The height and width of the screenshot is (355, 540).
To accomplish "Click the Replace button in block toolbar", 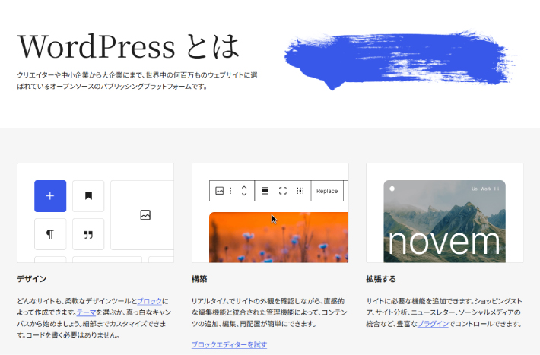I will click(x=327, y=191).
